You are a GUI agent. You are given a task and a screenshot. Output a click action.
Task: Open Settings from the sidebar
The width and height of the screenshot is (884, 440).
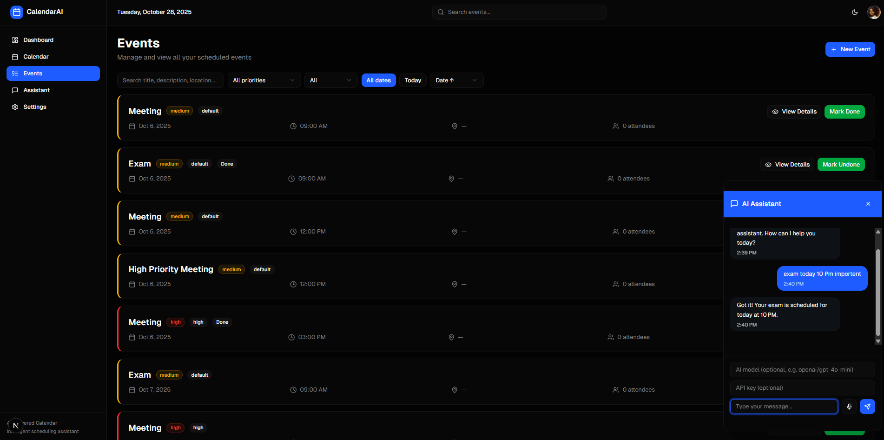(35, 107)
